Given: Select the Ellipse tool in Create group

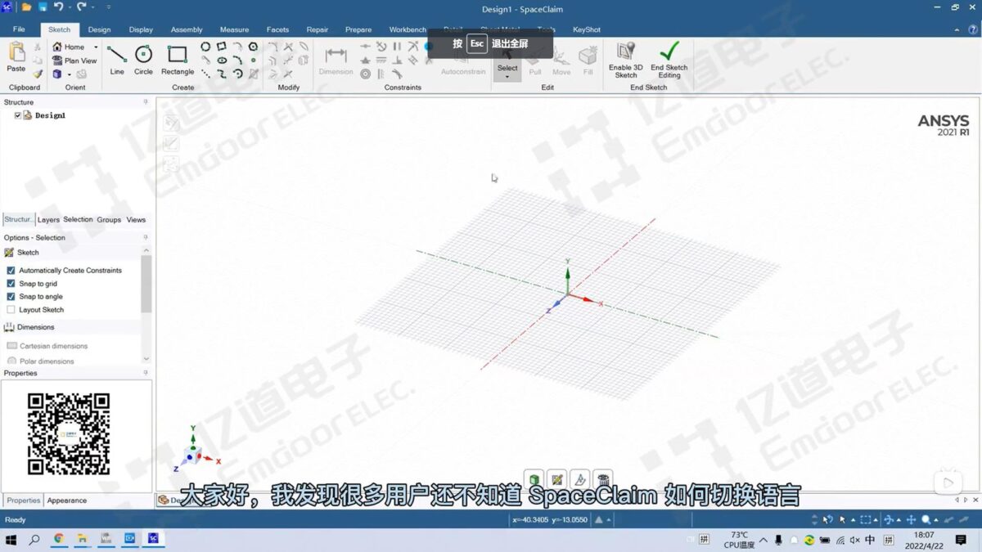Looking at the screenshot, I should pyautogui.click(x=222, y=61).
